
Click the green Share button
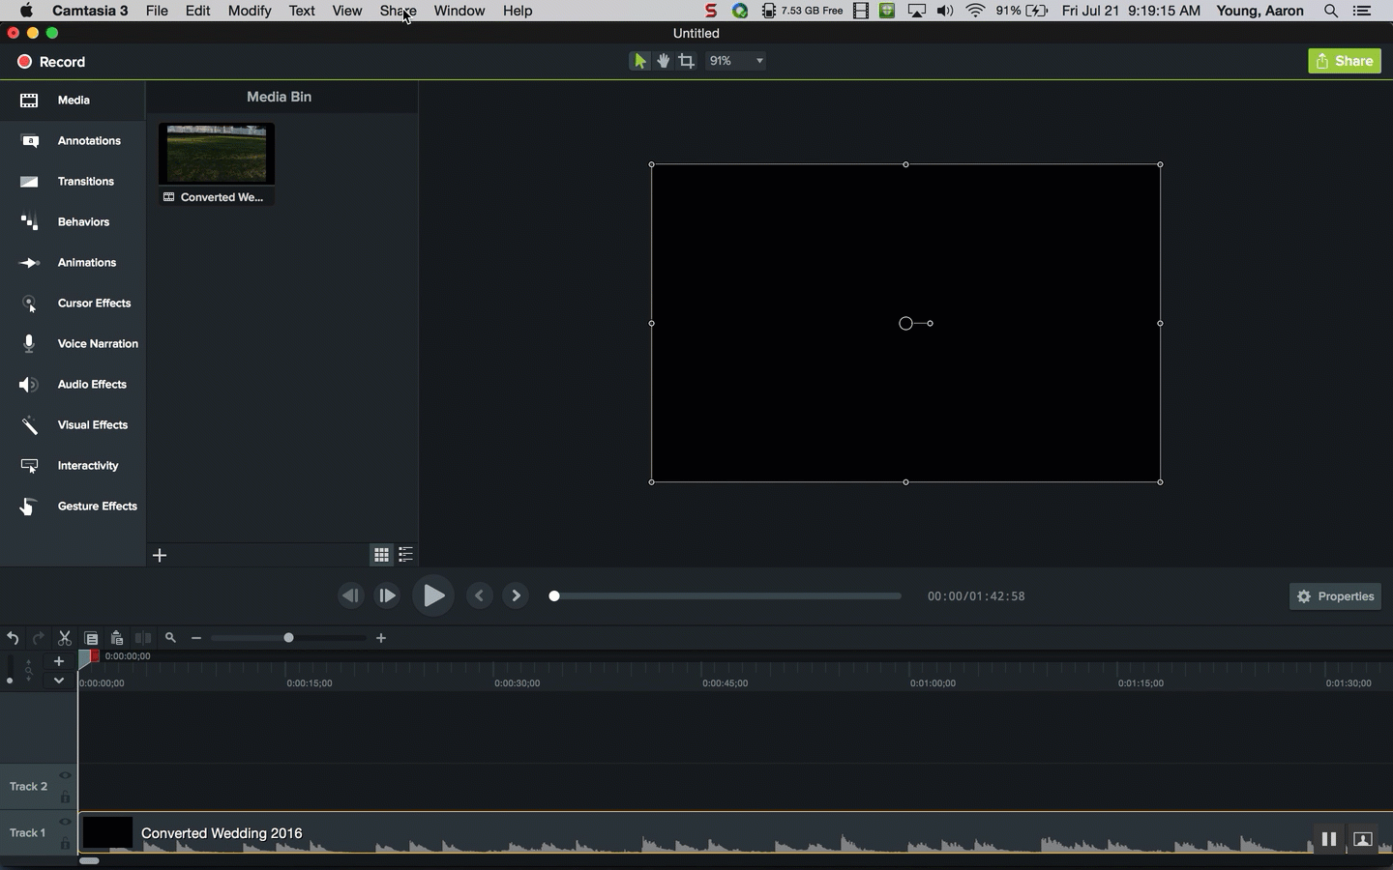(x=1345, y=61)
